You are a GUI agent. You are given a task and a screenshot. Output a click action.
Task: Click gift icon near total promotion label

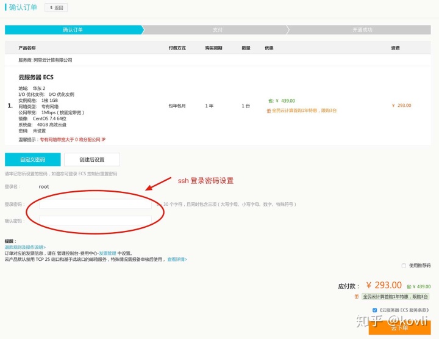[x=357, y=297]
